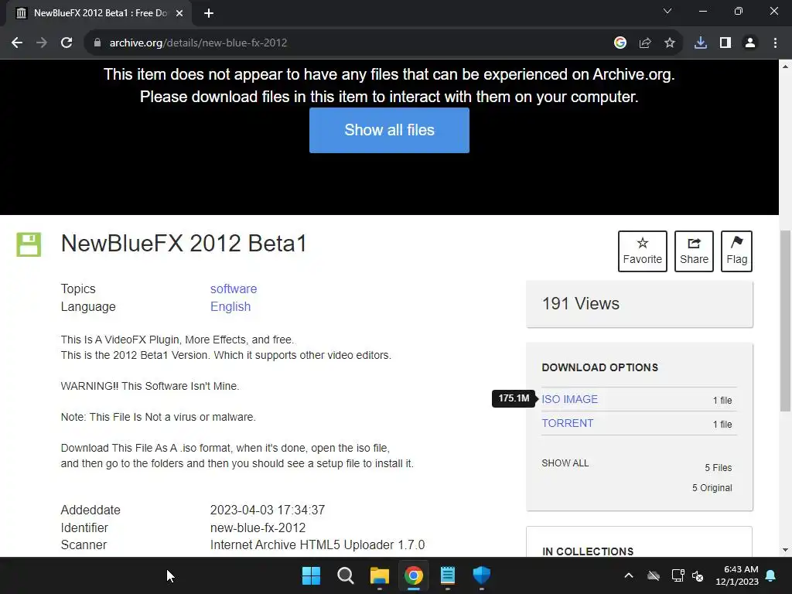Click the 5 Files count
The width and height of the screenshot is (792, 594).
tap(719, 468)
